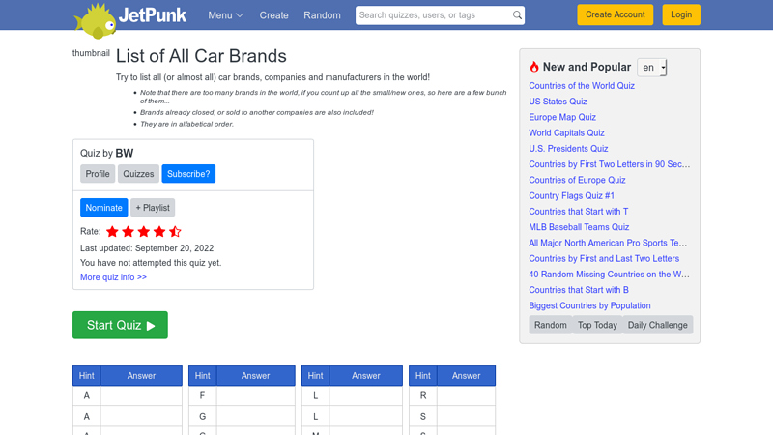Click the hint cell labeled R

tap(423, 396)
